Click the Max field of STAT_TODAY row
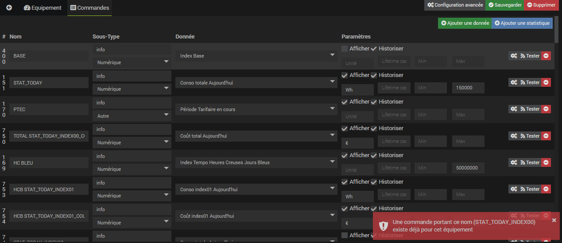This screenshot has width=562, height=243. tap(468, 88)
